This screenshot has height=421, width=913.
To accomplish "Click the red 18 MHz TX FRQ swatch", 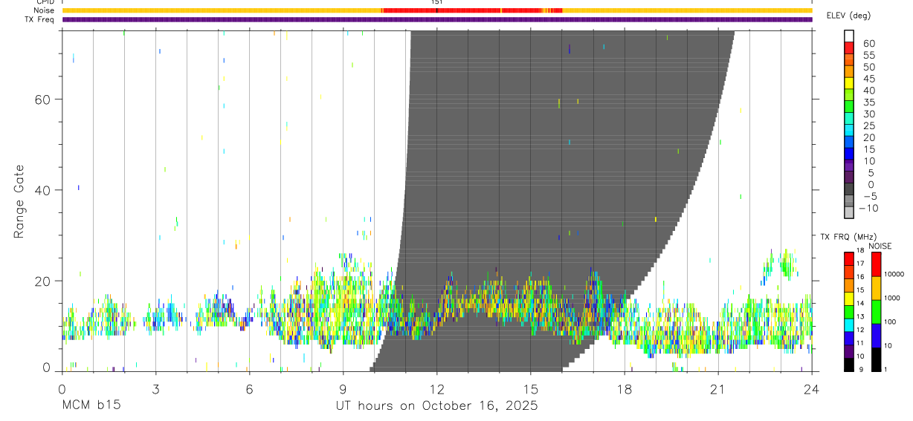I will tap(849, 258).
